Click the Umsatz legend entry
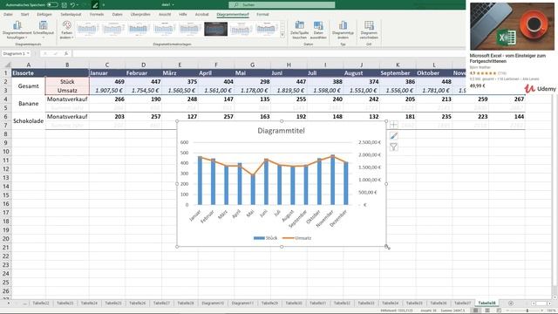Image resolution: width=558 pixels, height=314 pixels. (x=296, y=238)
